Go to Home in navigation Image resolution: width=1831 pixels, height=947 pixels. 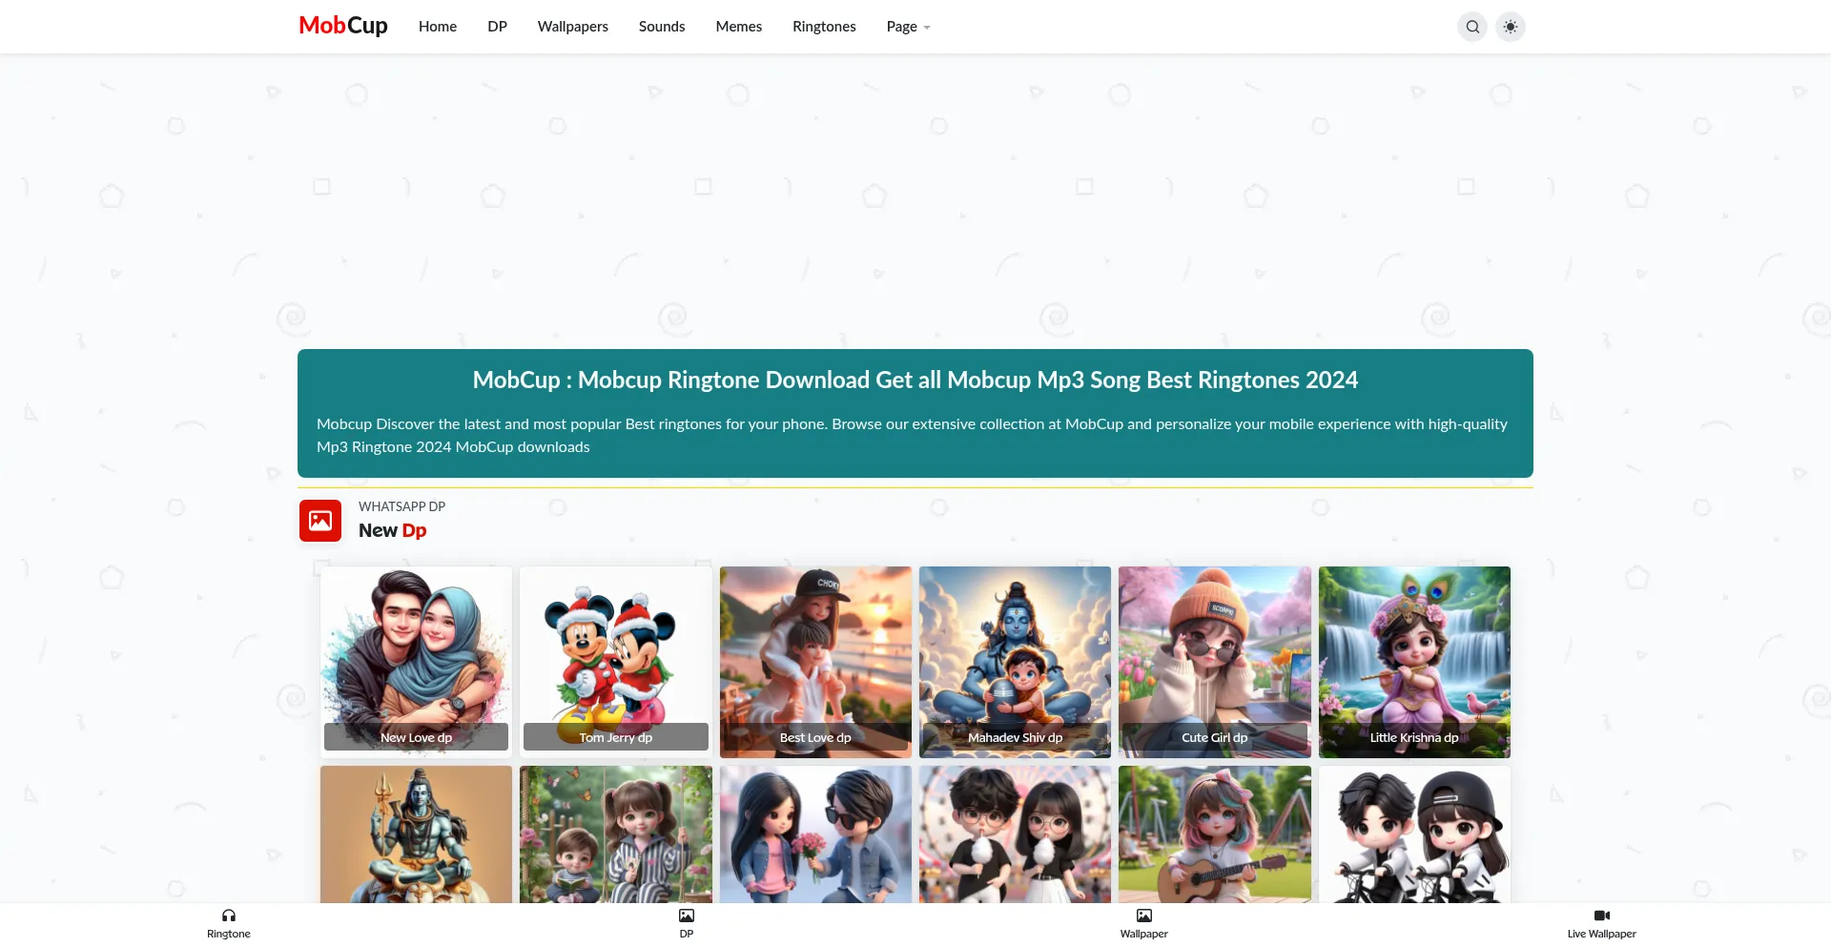pyautogui.click(x=438, y=27)
